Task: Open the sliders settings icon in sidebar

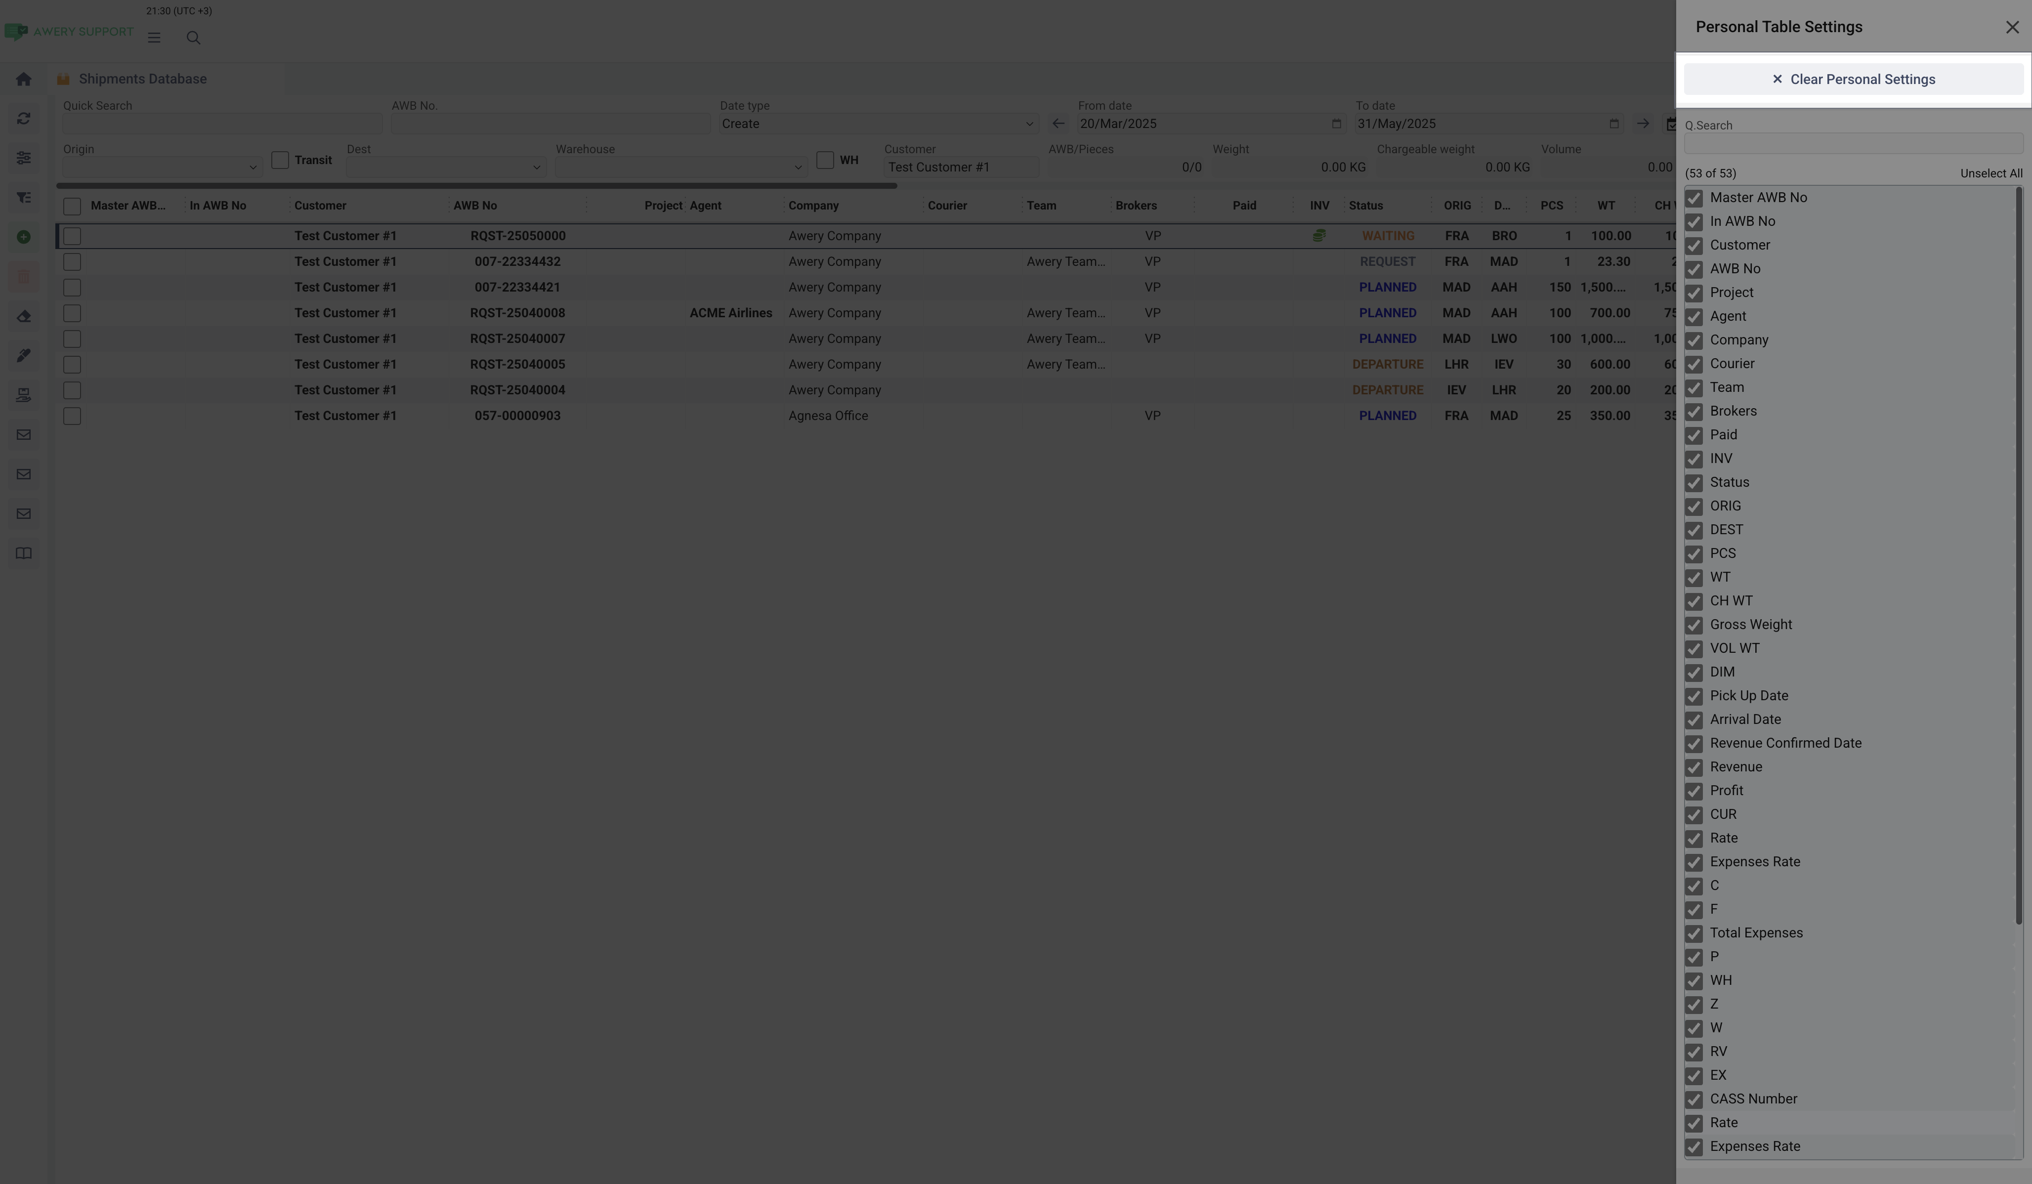Action: click(23, 158)
